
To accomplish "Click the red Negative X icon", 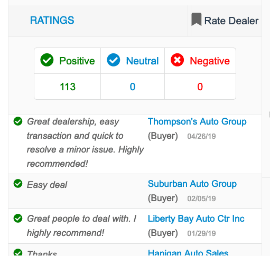I will coord(177,60).
